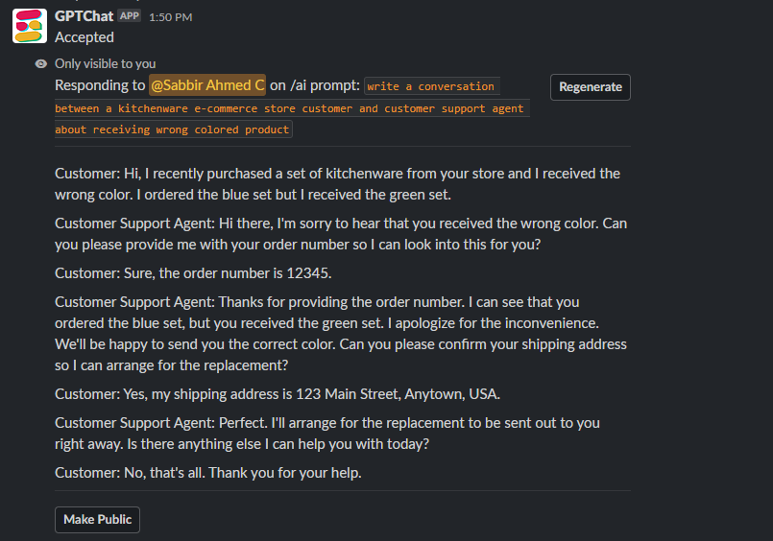Open the @Sabbir Ahmed C mention
Image resolution: width=773 pixels, height=541 pixels.
coord(207,86)
